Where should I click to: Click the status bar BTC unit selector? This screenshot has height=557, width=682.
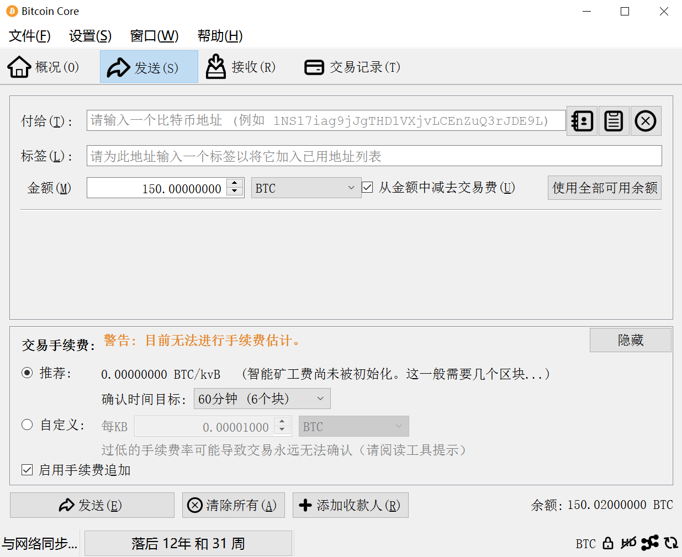click(x=585, y=544)
